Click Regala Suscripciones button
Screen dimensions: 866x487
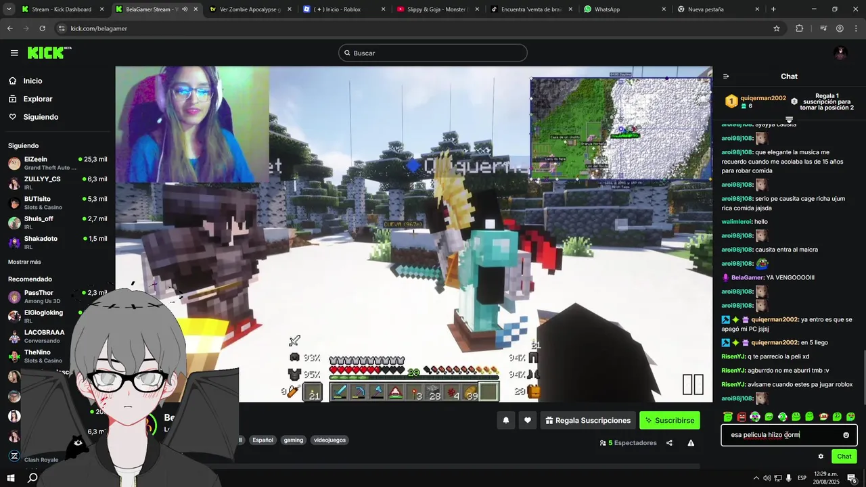tap(588, 421)
